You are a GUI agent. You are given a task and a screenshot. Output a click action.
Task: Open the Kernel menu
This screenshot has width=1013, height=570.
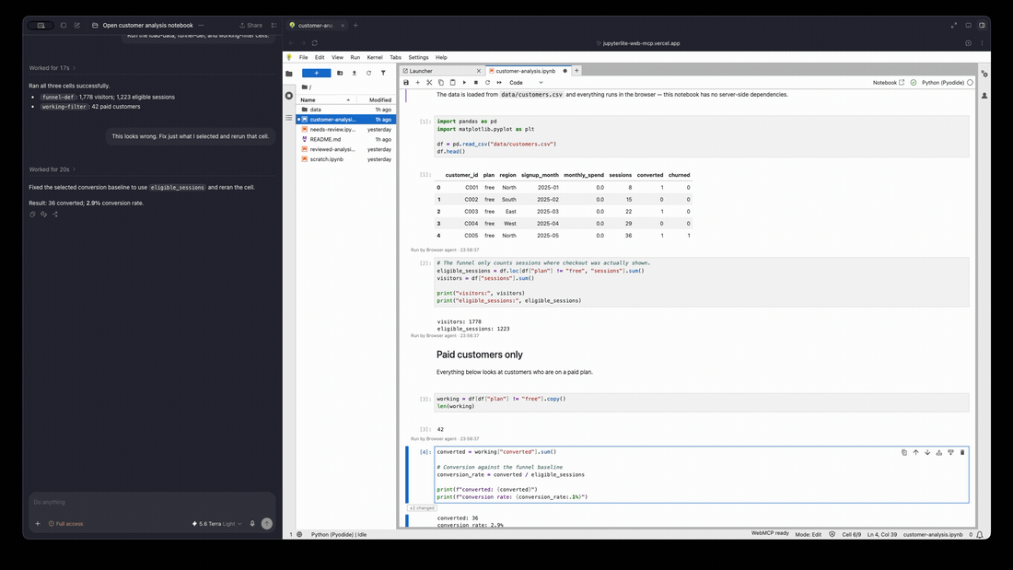point(375,57)
